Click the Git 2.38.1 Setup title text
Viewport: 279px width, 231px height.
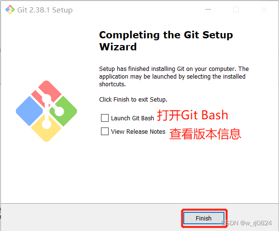[45, 10]
